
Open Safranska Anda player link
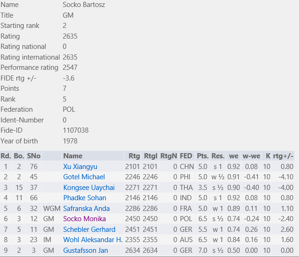coord(86,209)
